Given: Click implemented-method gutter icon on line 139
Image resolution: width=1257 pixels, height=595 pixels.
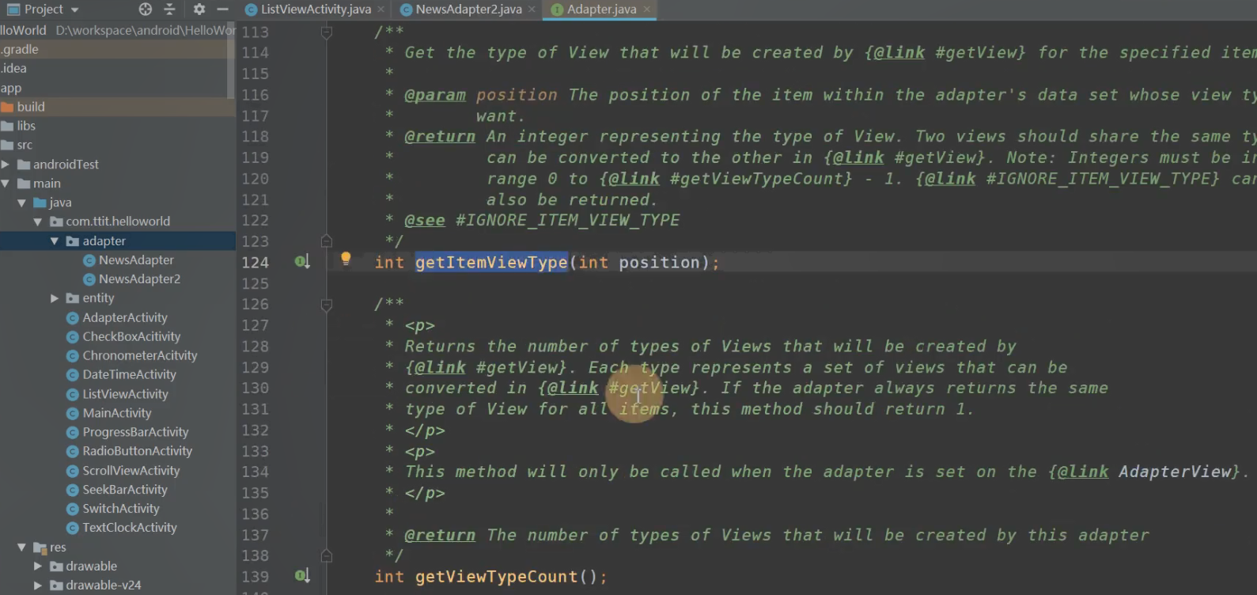Looking at the screenshot, I should click(302, 576).
